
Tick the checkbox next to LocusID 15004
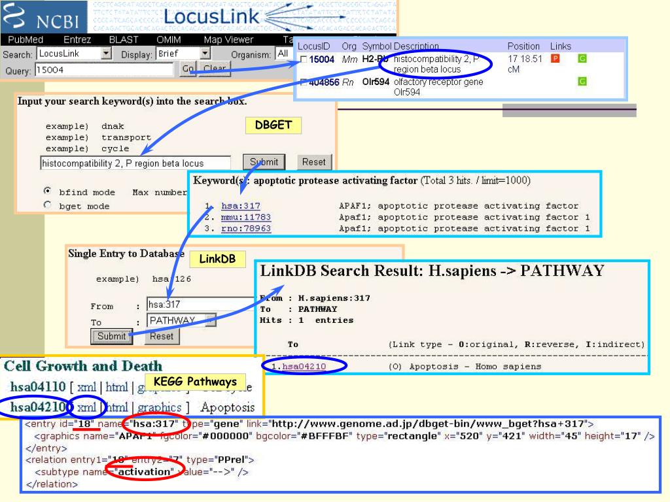tap(304, 59)
